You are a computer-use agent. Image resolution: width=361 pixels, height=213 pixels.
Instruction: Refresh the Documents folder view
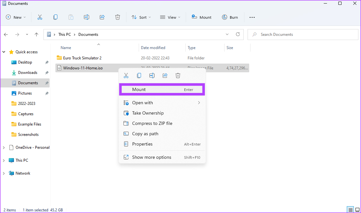238,35
